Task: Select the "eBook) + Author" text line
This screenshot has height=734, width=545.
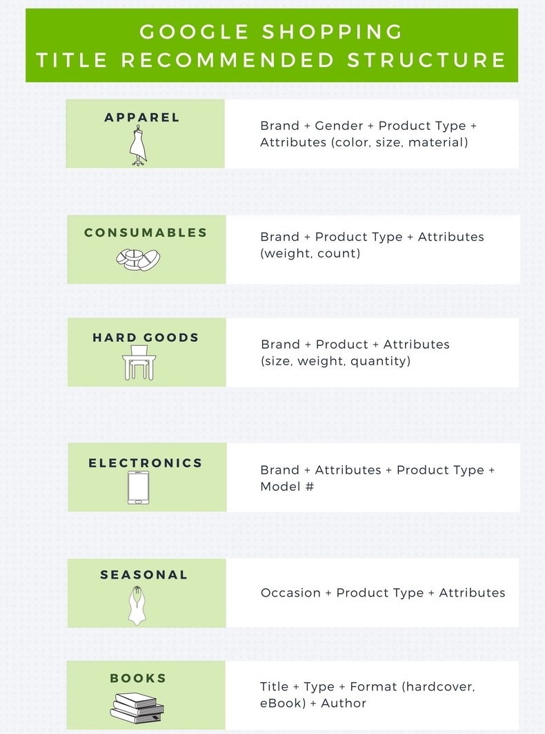Action: click(313, 703)
